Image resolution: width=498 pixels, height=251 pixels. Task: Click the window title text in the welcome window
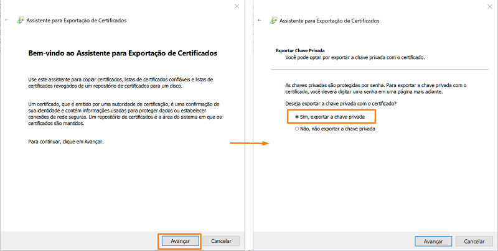[76, 21]
